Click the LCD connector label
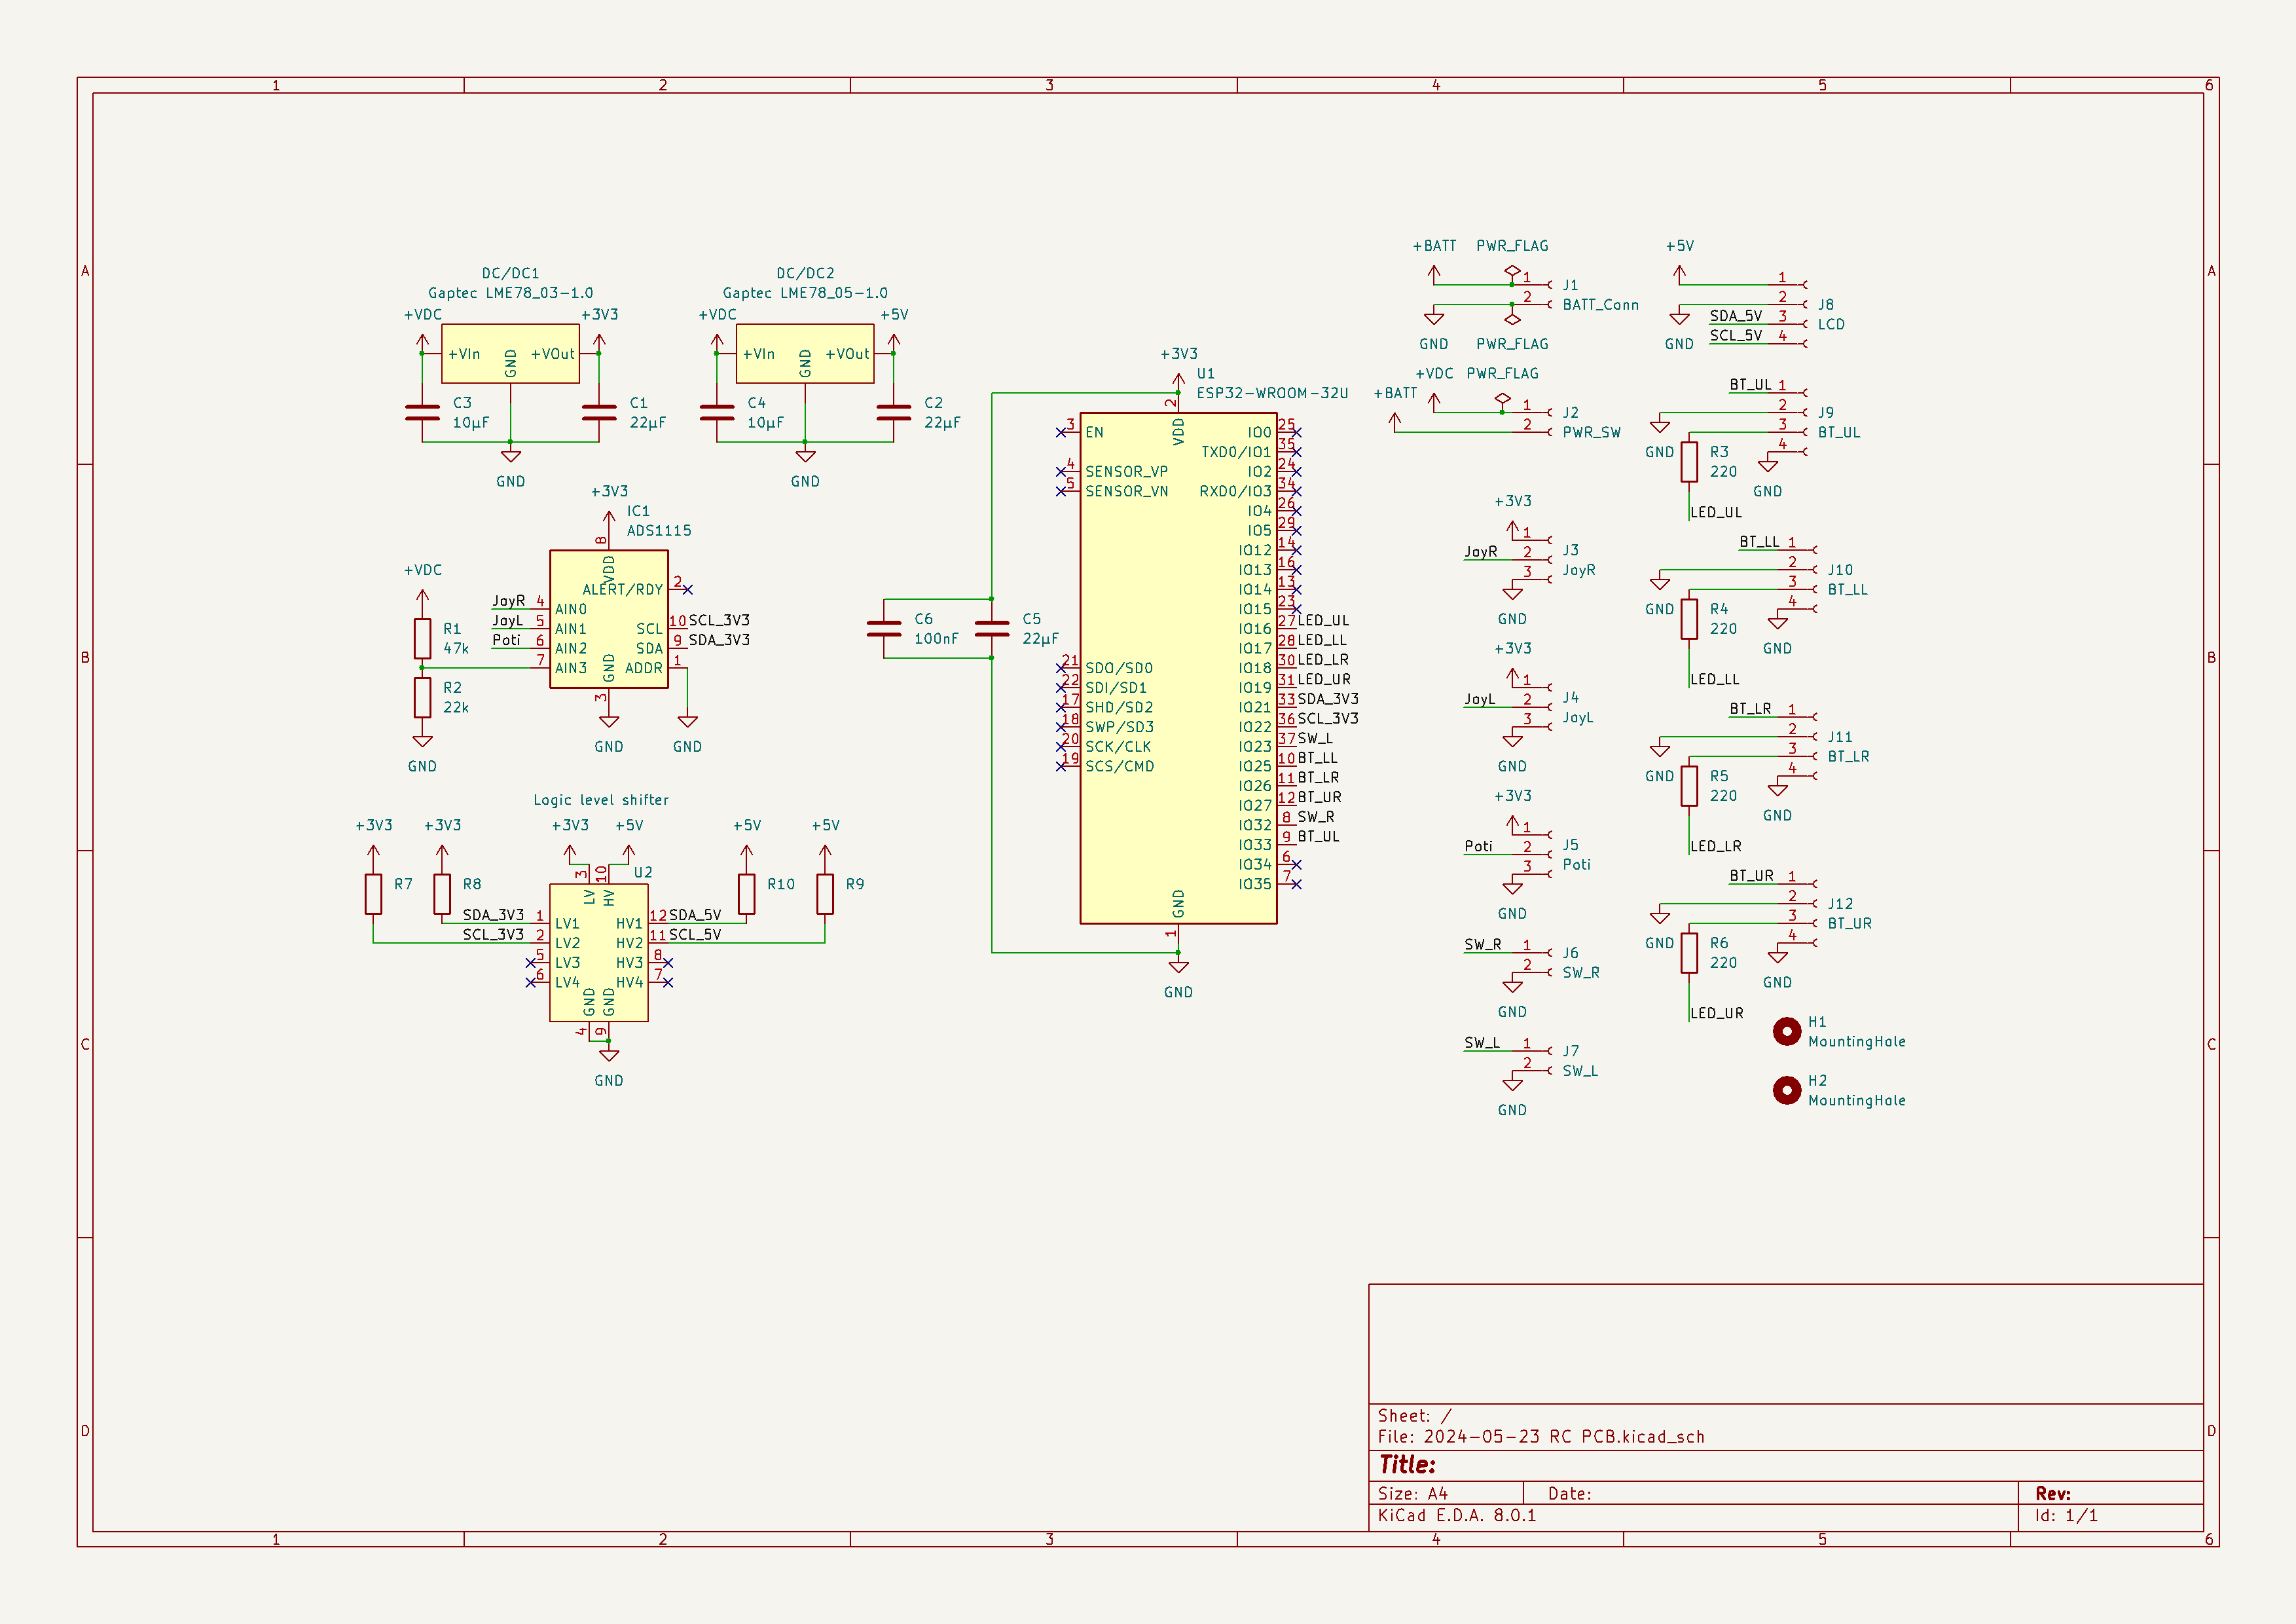The width and height of the screenshot is (2296, 1624). click(1831, 324)
